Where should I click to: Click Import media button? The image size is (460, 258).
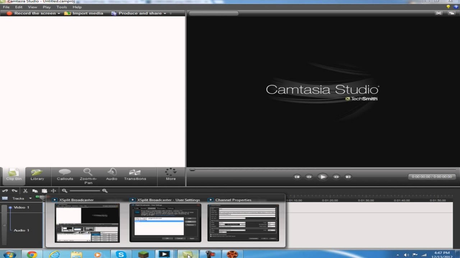pos(83,13)
